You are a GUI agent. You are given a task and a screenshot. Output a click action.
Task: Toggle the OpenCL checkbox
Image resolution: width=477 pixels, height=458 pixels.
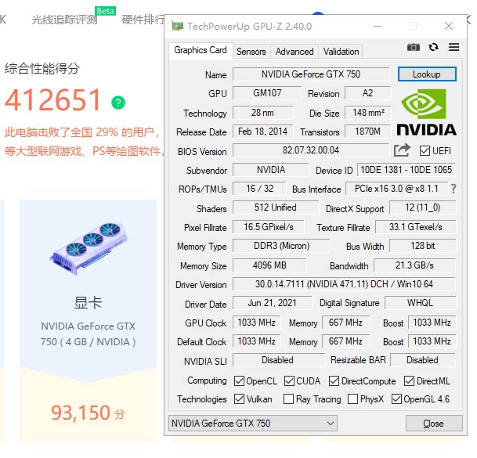pyautogui.click(x=239, y=380)
